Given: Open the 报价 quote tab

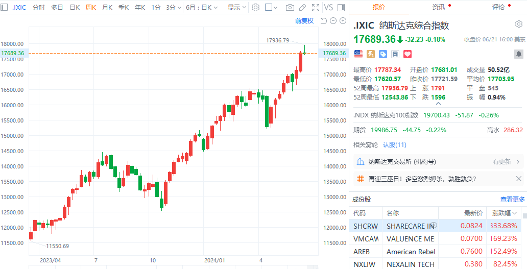Looking at the screenshot, I should pyautogui.click(x=379, y=7).
